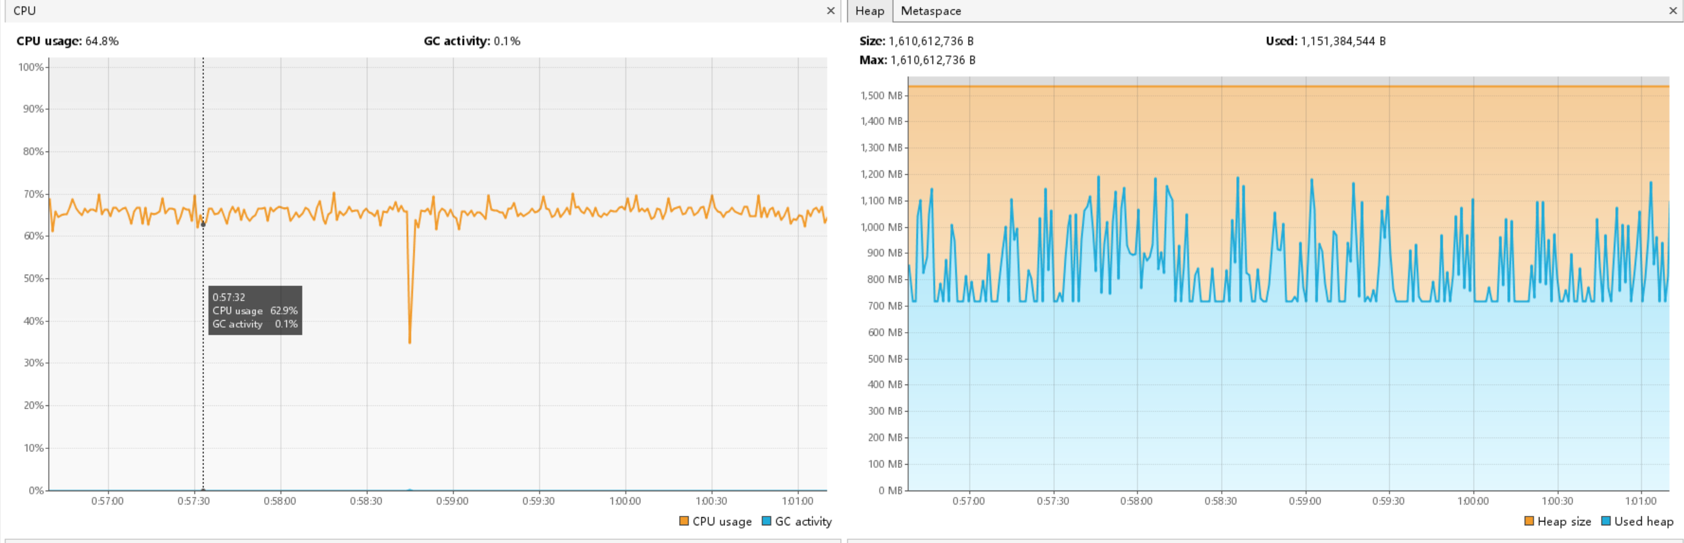Image resolution: width=1684 pixels, height=543 pixels.
Task: Select the Used heap legend label
Action: 1644,522
